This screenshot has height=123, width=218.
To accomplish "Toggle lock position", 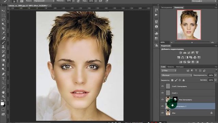I will tap(180, 80).
